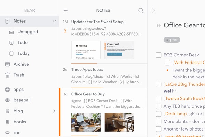Collapse the Notes section chevron
205x137 pixels.
54,21
